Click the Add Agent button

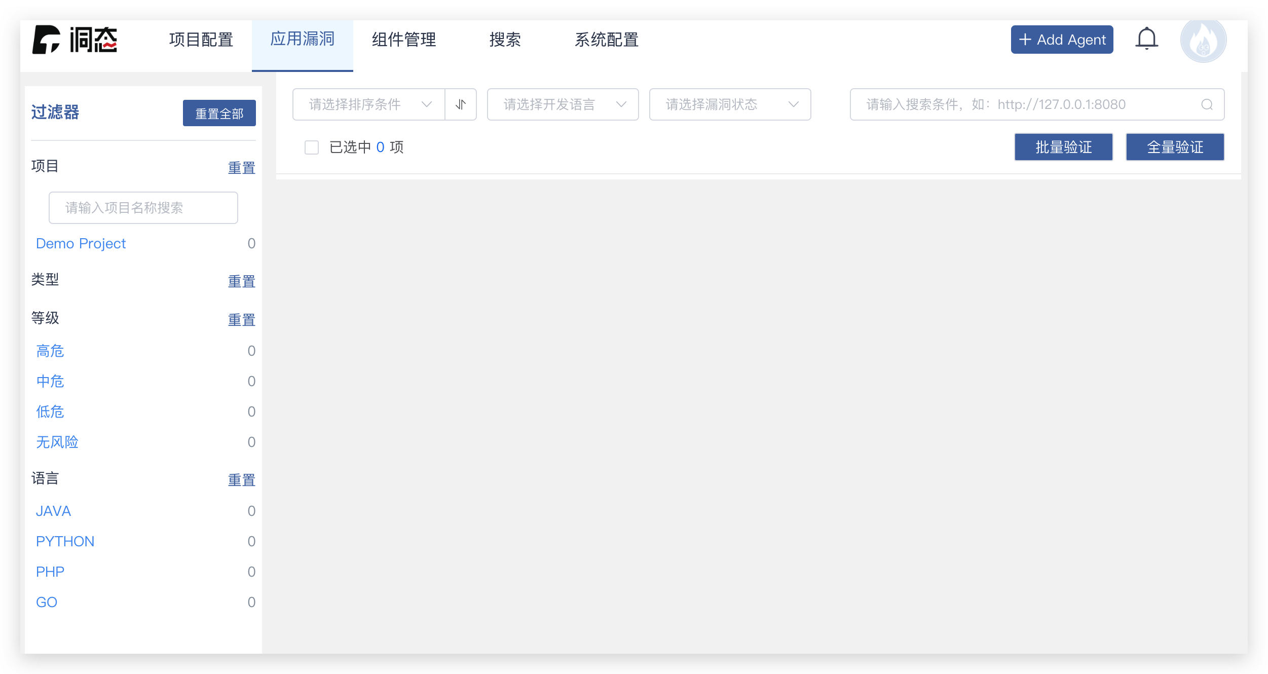(1062, 39)
